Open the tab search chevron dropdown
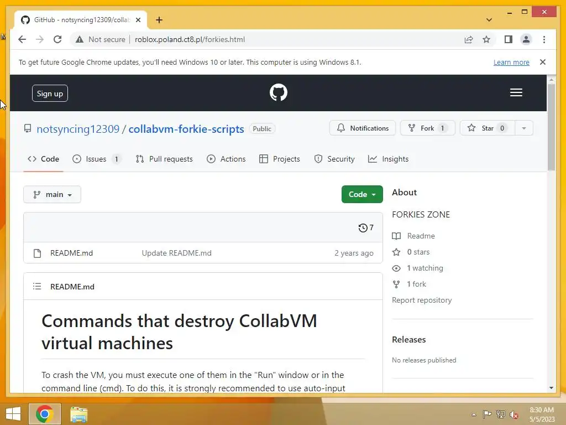The image size is (566, 425). 489,20
